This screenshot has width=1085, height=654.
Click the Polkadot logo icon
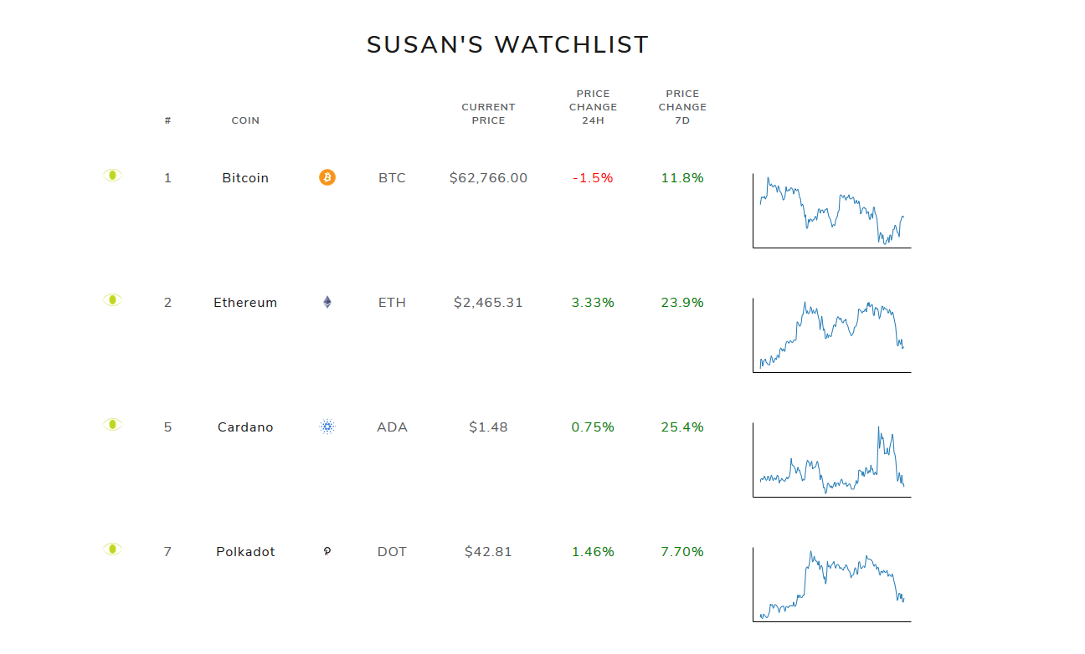(327, 551)
